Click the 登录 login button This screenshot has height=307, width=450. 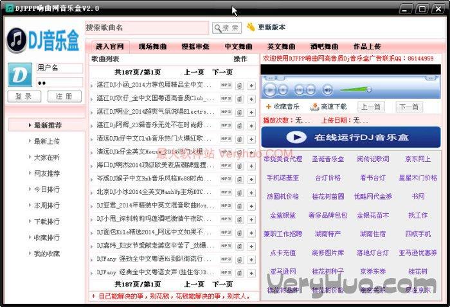pyautogui.click(x=24, y=96)
